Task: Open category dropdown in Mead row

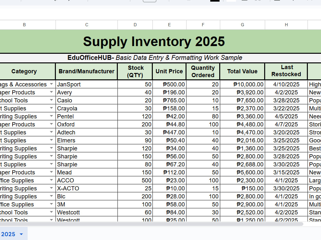Action: tap(51, 172)
